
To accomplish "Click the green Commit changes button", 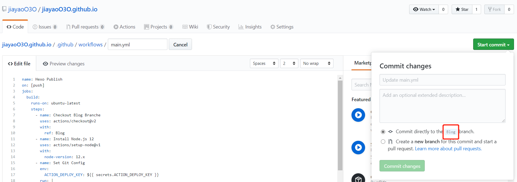I will coord(402,166).
